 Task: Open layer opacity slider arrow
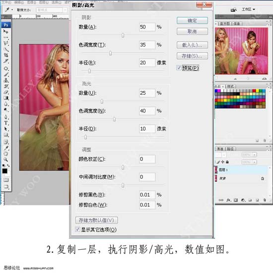[x=254, y=154]
